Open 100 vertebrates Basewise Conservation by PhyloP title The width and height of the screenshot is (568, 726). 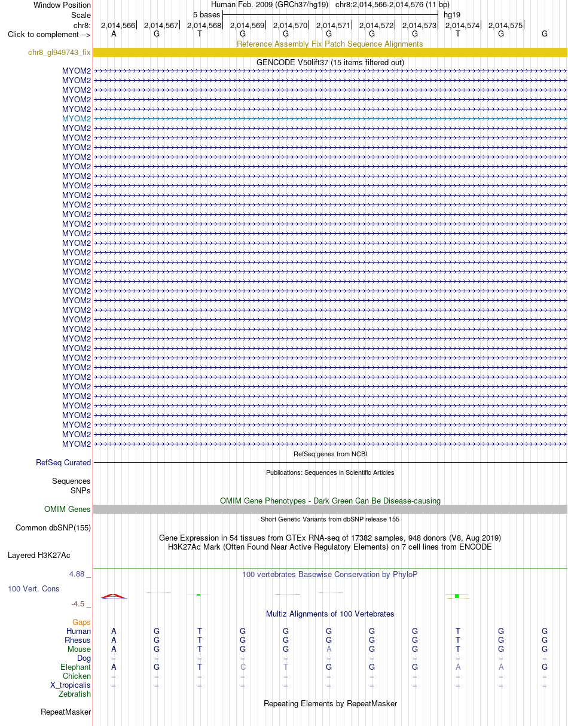330,574
